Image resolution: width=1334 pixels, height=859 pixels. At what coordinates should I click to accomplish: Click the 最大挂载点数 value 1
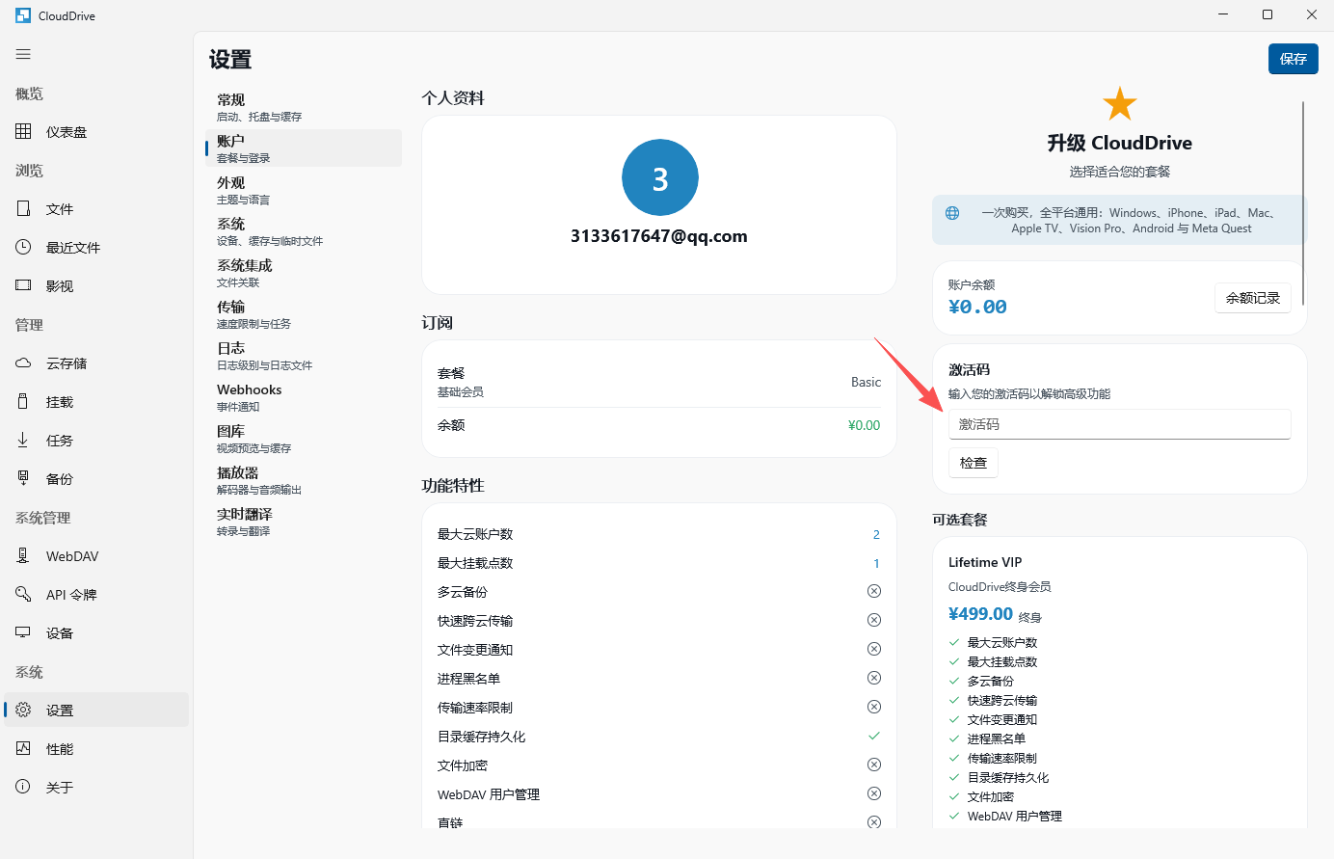[x=876, y=563]
